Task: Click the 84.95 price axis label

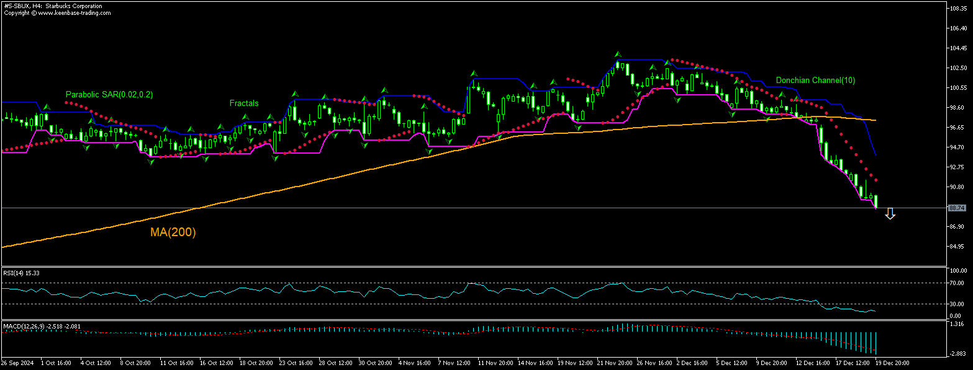Action: (957, 247)
